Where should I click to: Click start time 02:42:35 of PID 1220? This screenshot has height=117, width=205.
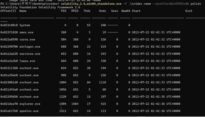[x=158, y=97]
